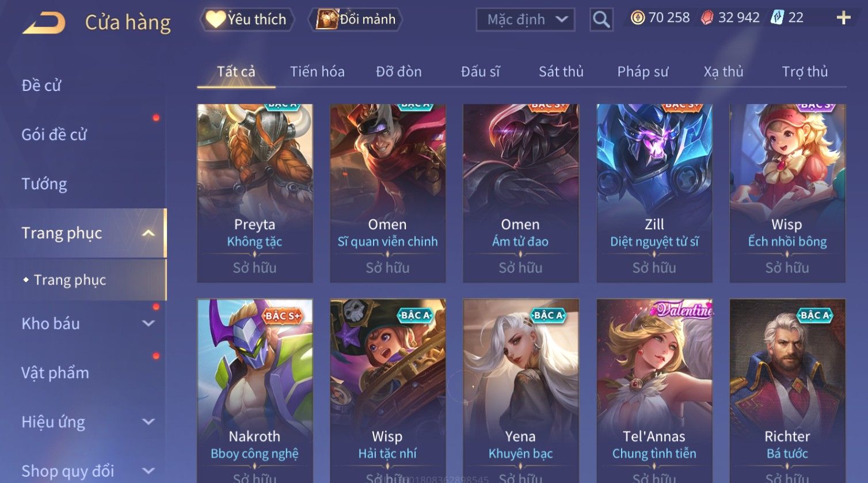
Task: Click the blue voucher currency icon
Action: tap(777, 18)
